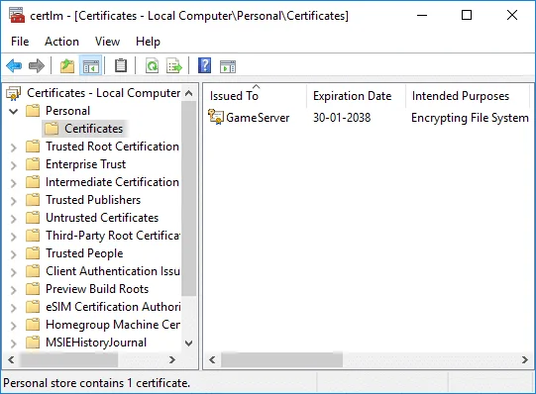The height and width of the screenshot is (394, 536).
Task: Expand Trusted Root Certification node
Action: (x=13, y=148)
